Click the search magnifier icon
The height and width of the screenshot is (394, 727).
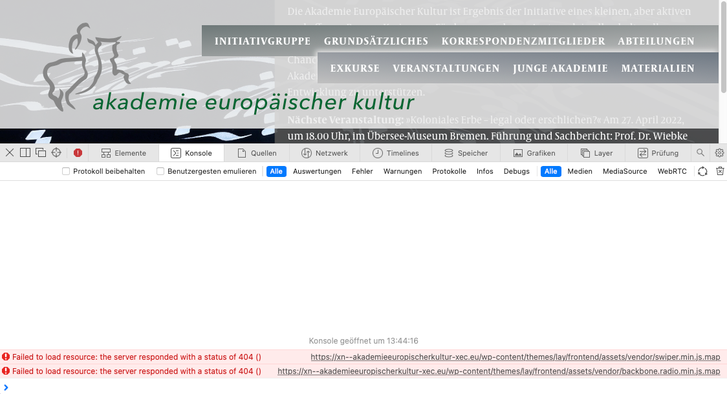tap(700, 152)
